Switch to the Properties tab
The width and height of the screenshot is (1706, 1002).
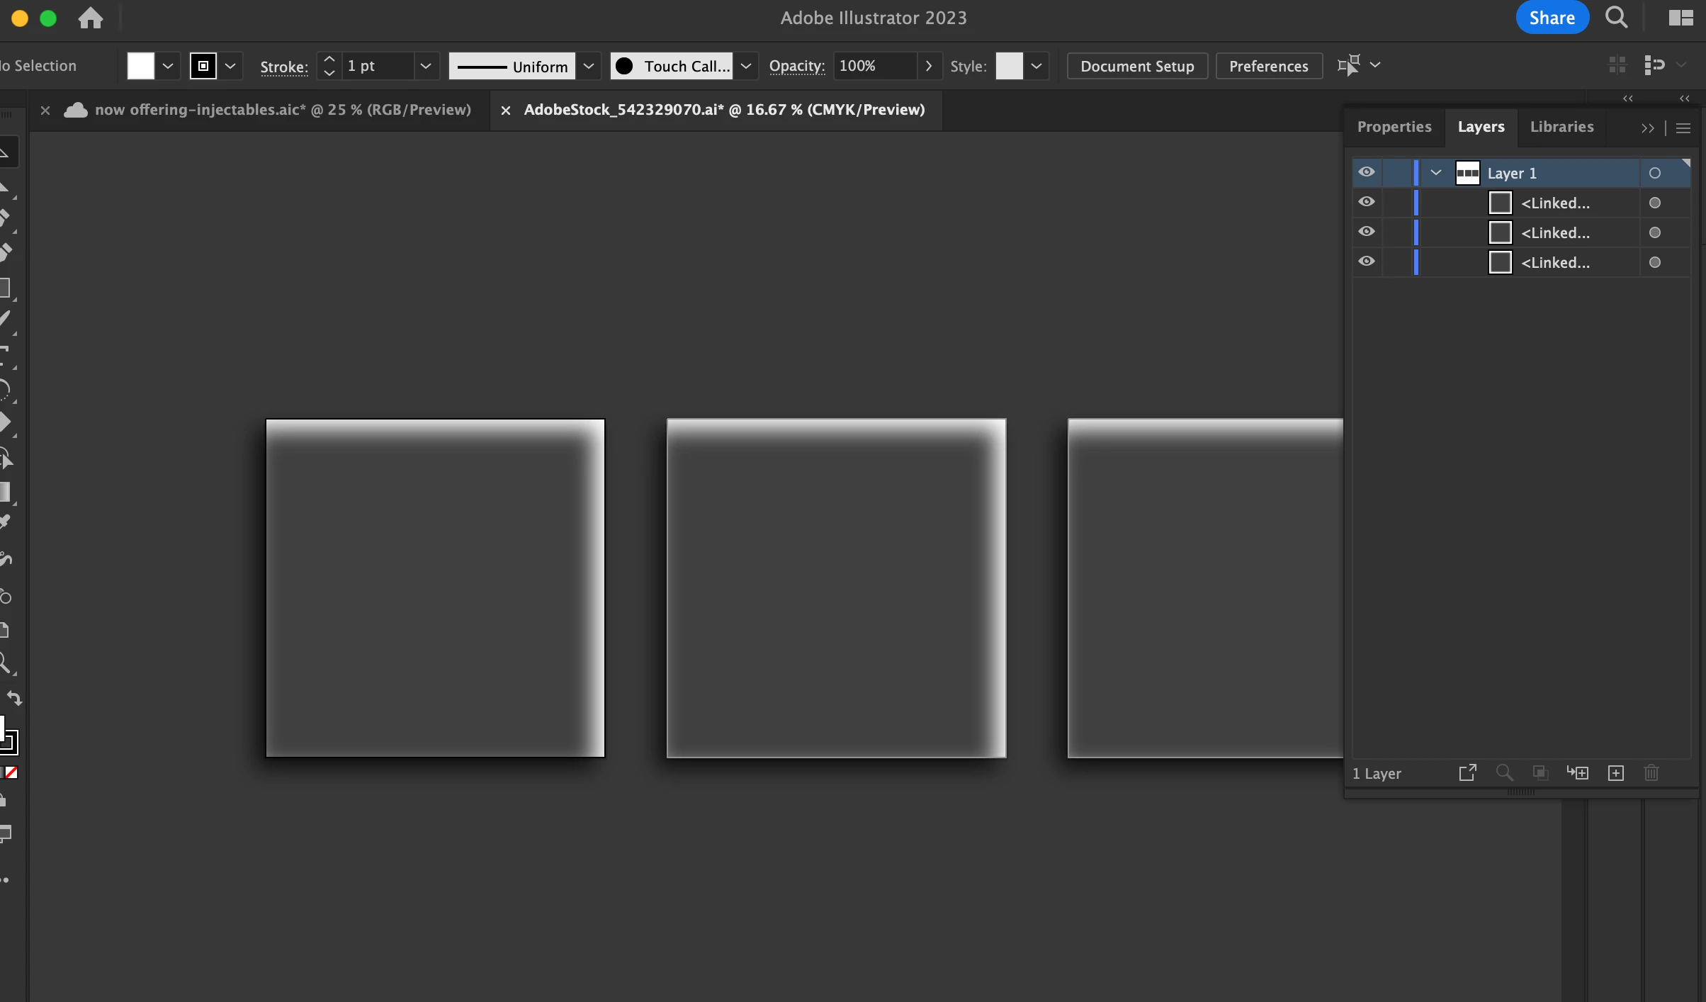(x=1394, y=127)
